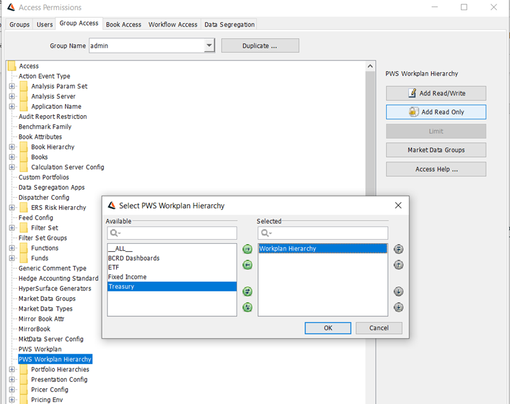Click the Market Data Groups button
510x404 pixels.
(436, 150)
